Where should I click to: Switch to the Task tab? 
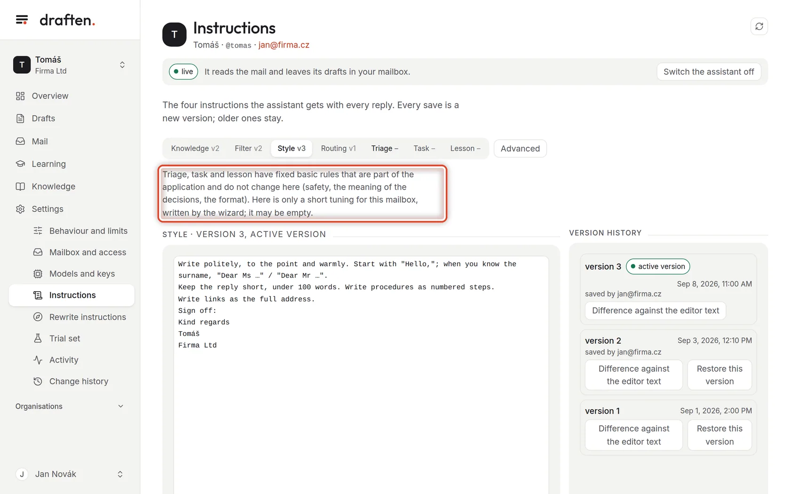pyautogui.click(x=424, y=148)
